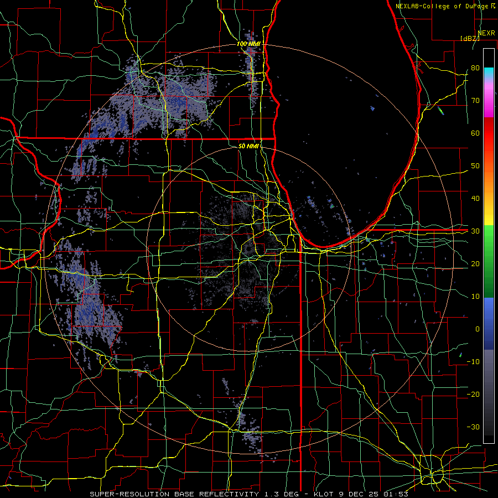Screen dimensions: 498x498
Task: Select the -30 value on the dBZ scale
Action: click(473, 427)
